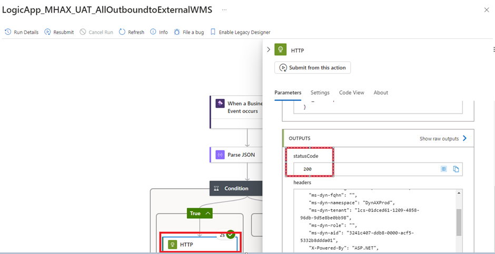Switch to the Settings tab
495x254 pixels.
320,93
